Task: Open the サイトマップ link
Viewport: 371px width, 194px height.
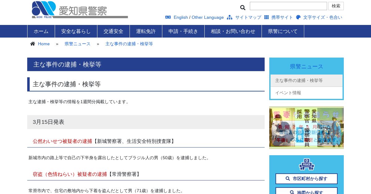Action: click(248, 17)
